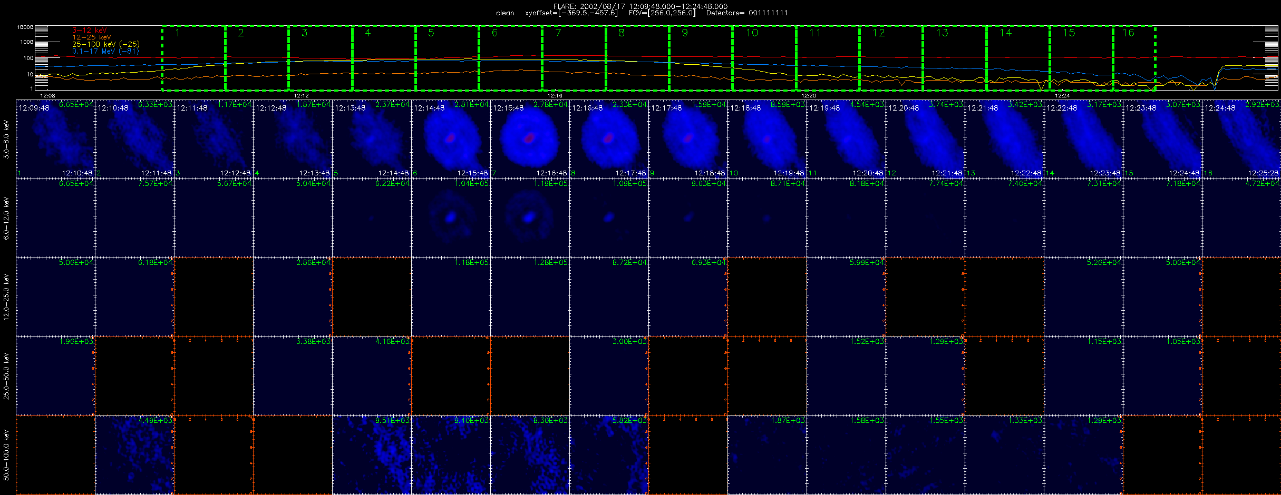Select interval 16 in the light curve plot
This screenshot has width=1281, height=495.
click(1134, 58)
